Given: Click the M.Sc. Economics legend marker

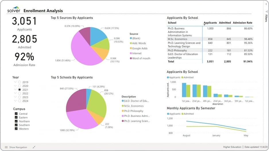Looking at the screenshot, I should point(123,106).
